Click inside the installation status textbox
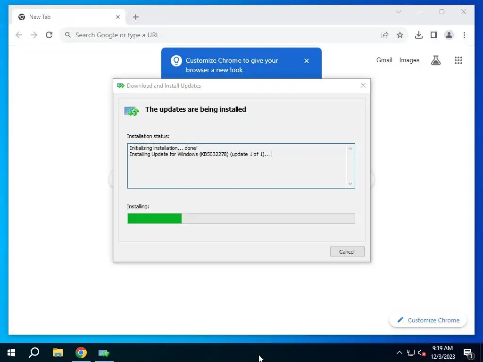Viewport: 483px width, 362px height. tap(241, 166)
